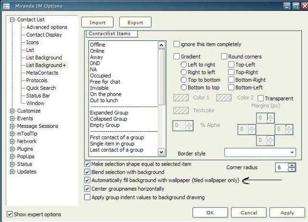Open the Border style dropdown
308x222 pixels.
[x=260, y=152]
